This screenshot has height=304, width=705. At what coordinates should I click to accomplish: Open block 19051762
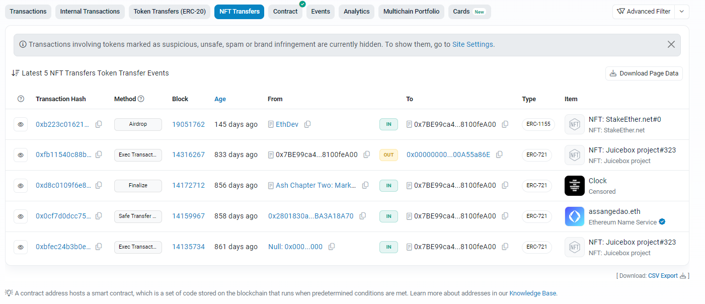(189, 124)
